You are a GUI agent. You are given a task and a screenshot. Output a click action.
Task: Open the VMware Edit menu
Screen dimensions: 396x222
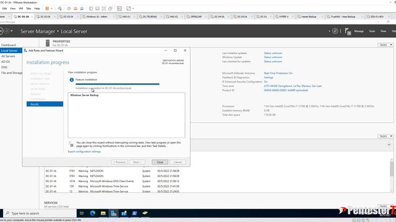[4, 8]
